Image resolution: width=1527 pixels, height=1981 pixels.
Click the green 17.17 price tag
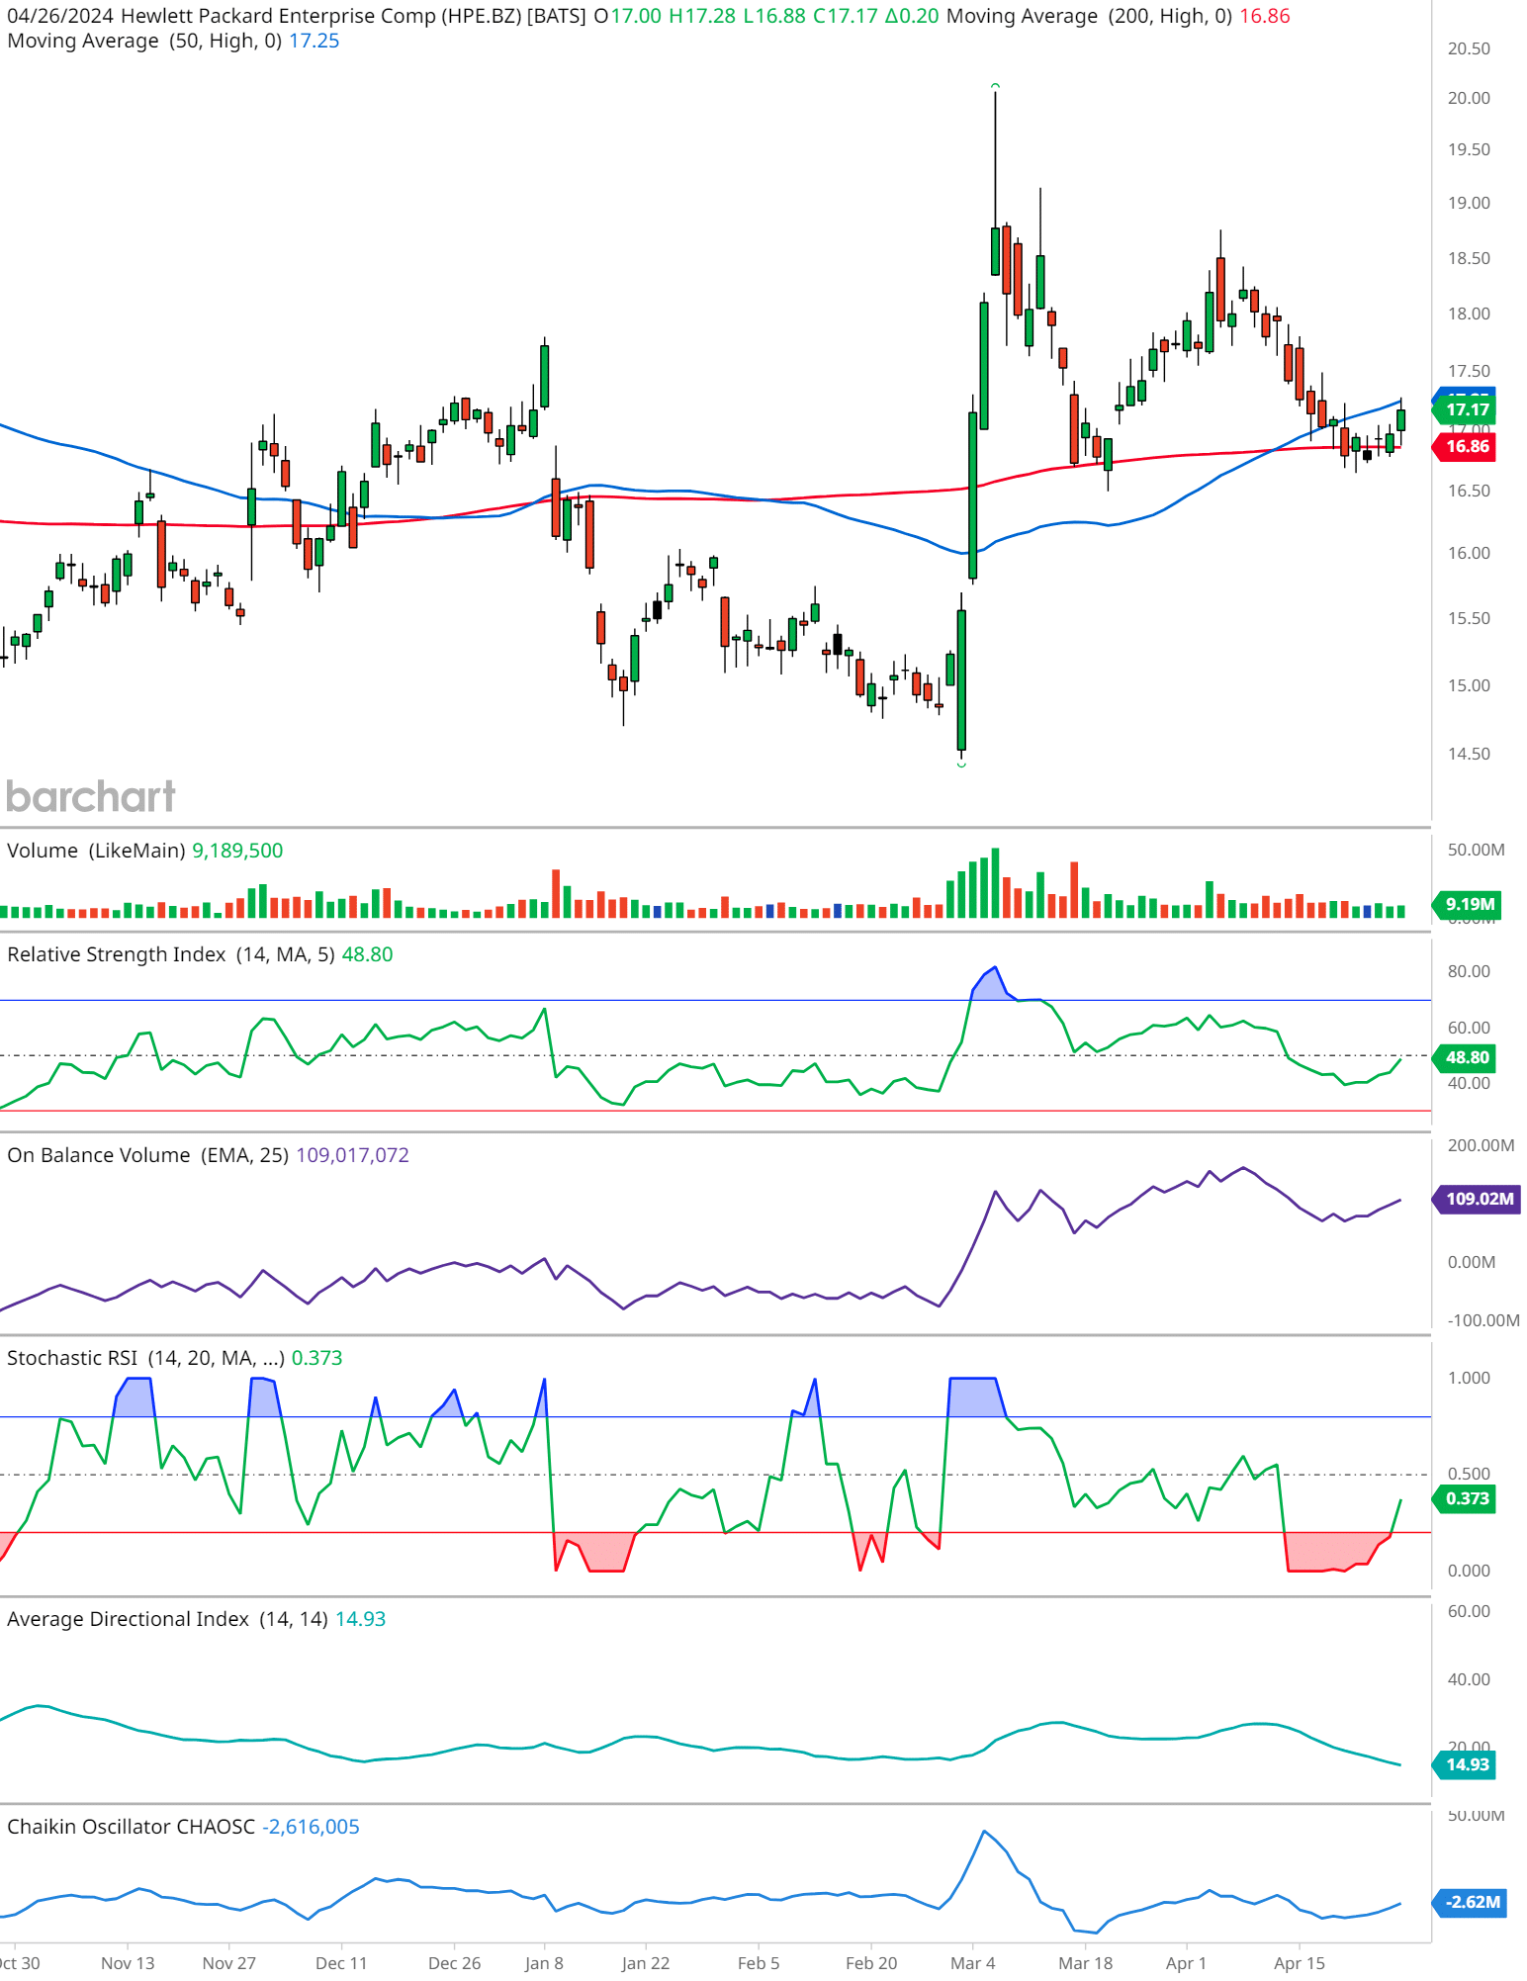point(1467,409)
